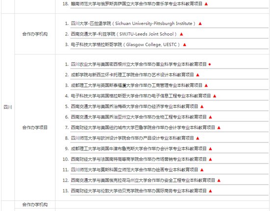Open 电子科技大学与英国格拉斯哥大学 电子信息工程 project
Viewport: 270px width, 211px height.
click(141, 96)
